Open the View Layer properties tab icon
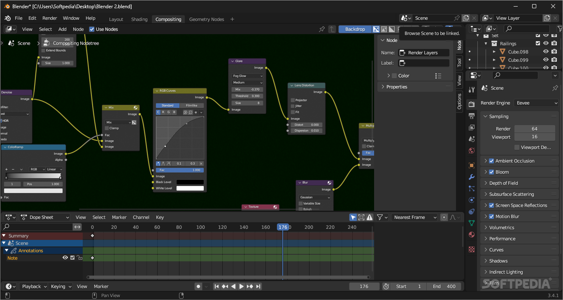 (472, 128)
